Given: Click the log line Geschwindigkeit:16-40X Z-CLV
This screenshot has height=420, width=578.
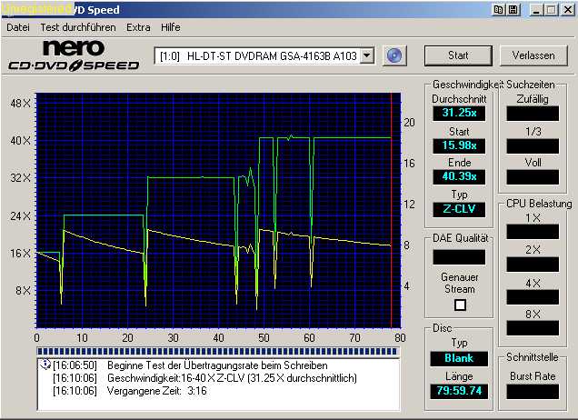Looking at the screenshot, I should tap(232, 378).
